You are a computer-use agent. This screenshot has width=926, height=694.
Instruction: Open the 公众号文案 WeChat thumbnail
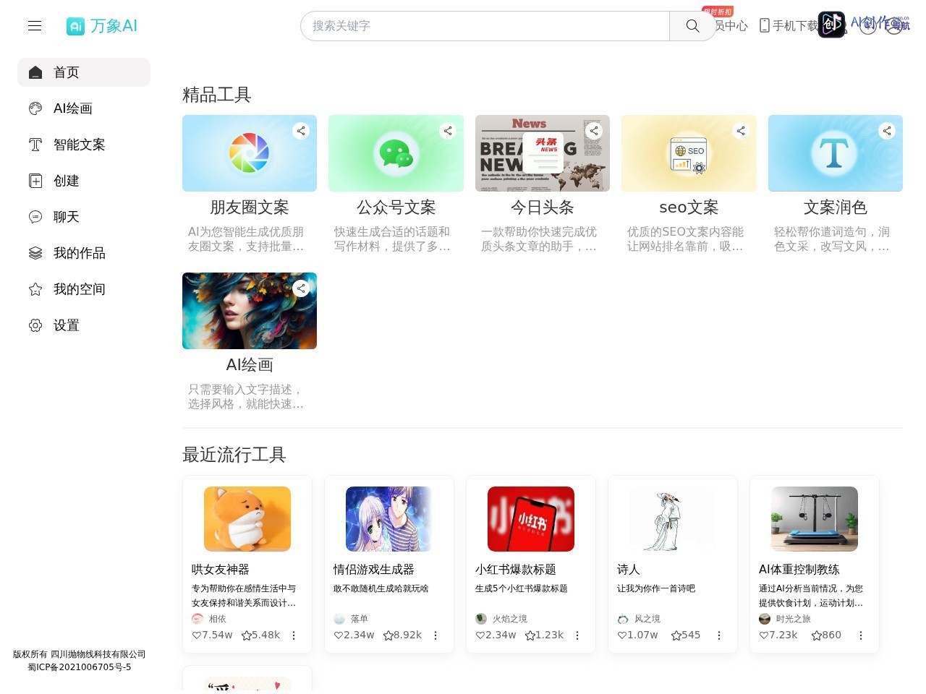[x=396, y=153]
